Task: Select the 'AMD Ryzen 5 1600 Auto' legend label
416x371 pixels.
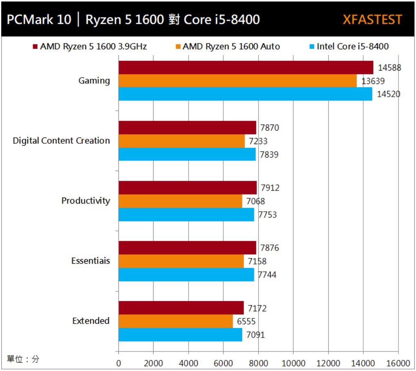Action: 231,47
